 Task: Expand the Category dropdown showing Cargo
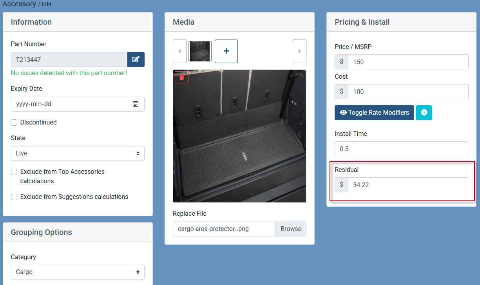[x=78, y=272]
